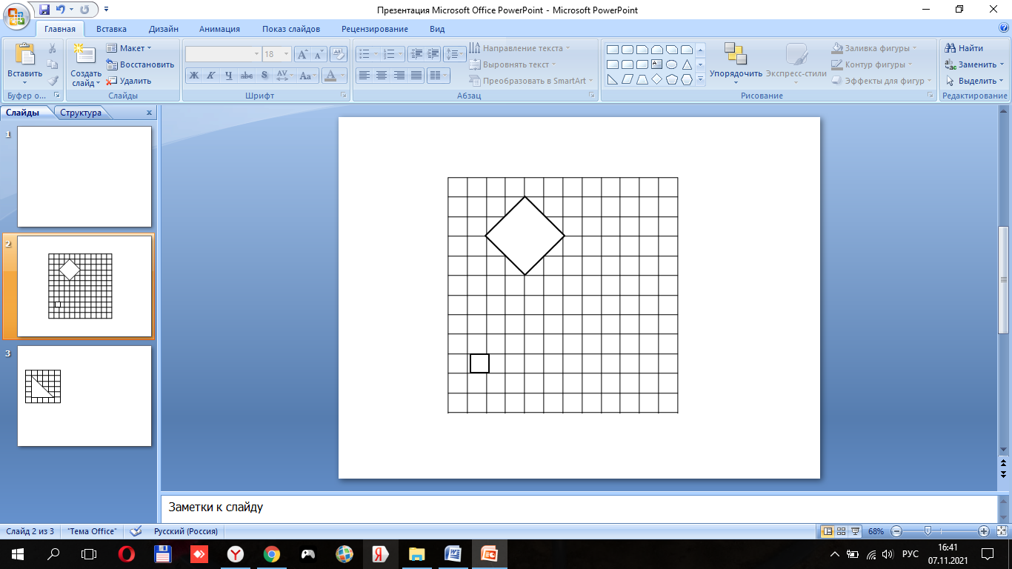Apply the font color A swatch
This screenshot has height=569, width=1012.
pos(330,76)
